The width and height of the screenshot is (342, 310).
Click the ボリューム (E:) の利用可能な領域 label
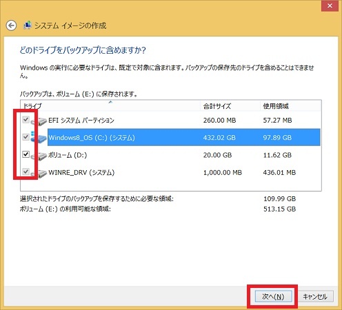point(66,209)
